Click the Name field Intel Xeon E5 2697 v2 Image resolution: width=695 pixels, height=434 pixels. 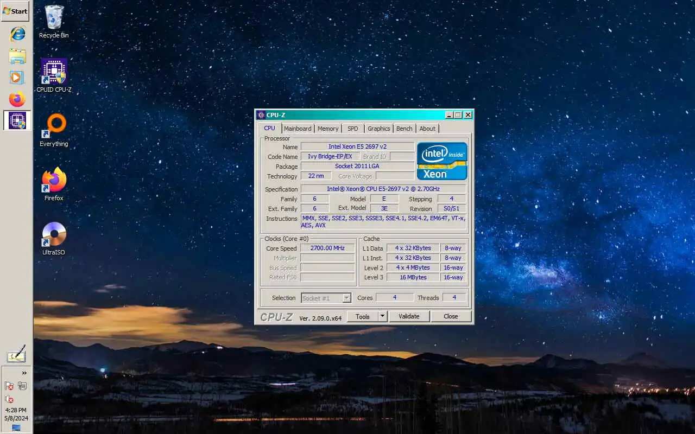357,146
